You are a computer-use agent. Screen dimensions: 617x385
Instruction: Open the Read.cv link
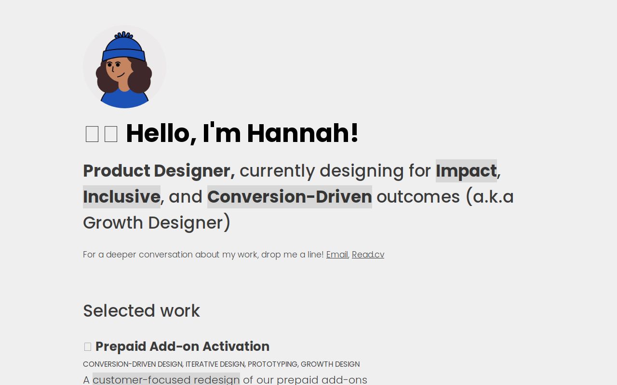368,255
